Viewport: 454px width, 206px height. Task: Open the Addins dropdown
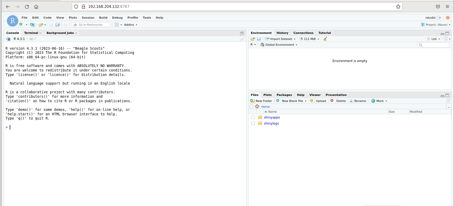[x=131, y=25]
